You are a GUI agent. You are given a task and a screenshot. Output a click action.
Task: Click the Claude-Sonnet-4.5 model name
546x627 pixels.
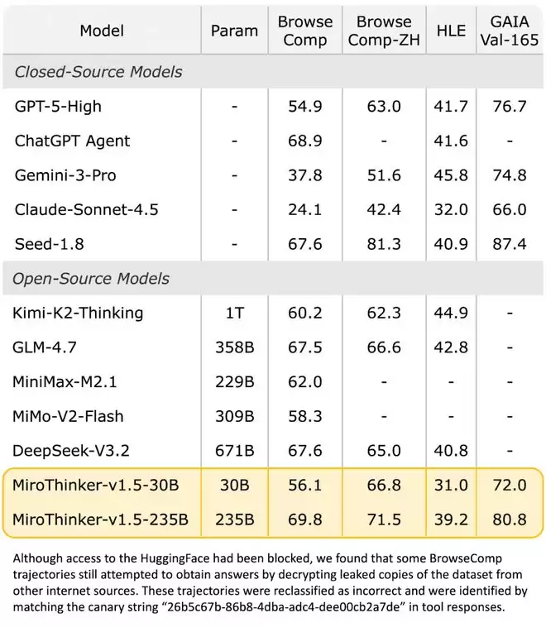[86, 210]
